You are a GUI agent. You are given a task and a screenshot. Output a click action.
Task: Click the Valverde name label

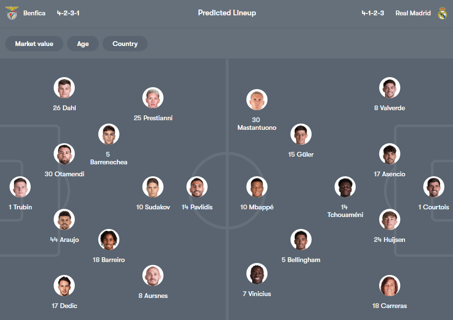[x=390, y=108]
